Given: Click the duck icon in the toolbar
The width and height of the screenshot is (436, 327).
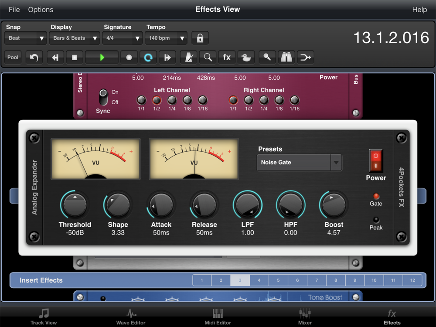Looking at the screenshot, I should pos(246,58).
